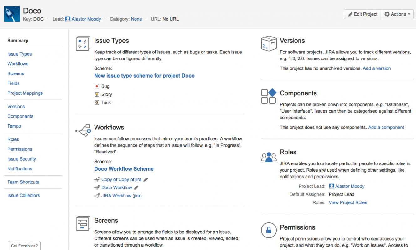This screenshot has height=250, width=416.
Task: Open the Actions dropdown menu
Action: 397,14
